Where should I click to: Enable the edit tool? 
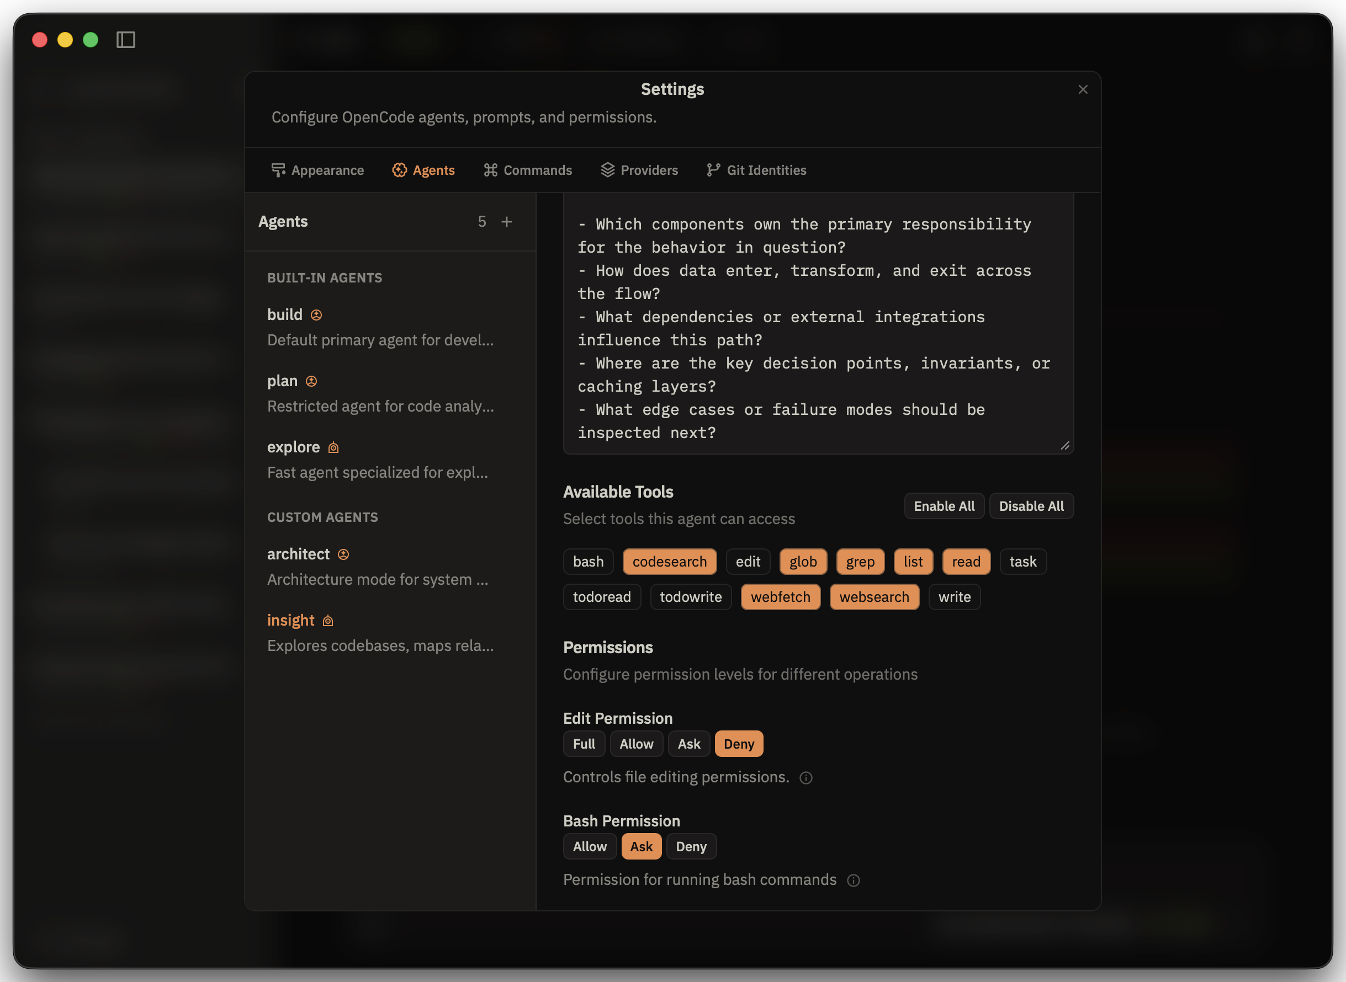pos(748,562)
